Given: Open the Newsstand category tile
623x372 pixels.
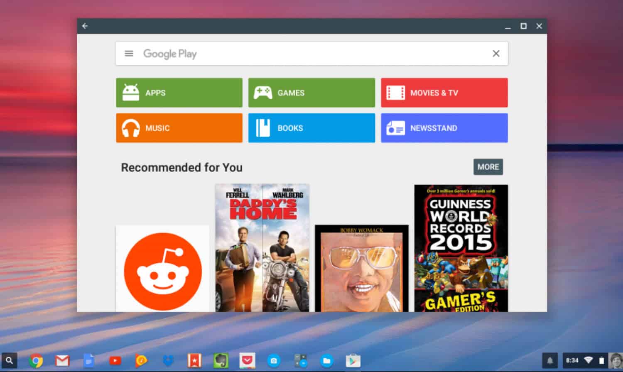Looking at the screenshot, I should click(444, 128).
